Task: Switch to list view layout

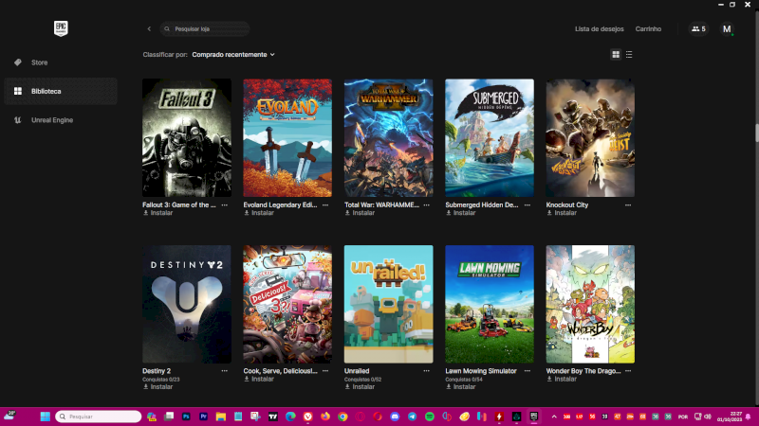Action: (x=629, y=55)
